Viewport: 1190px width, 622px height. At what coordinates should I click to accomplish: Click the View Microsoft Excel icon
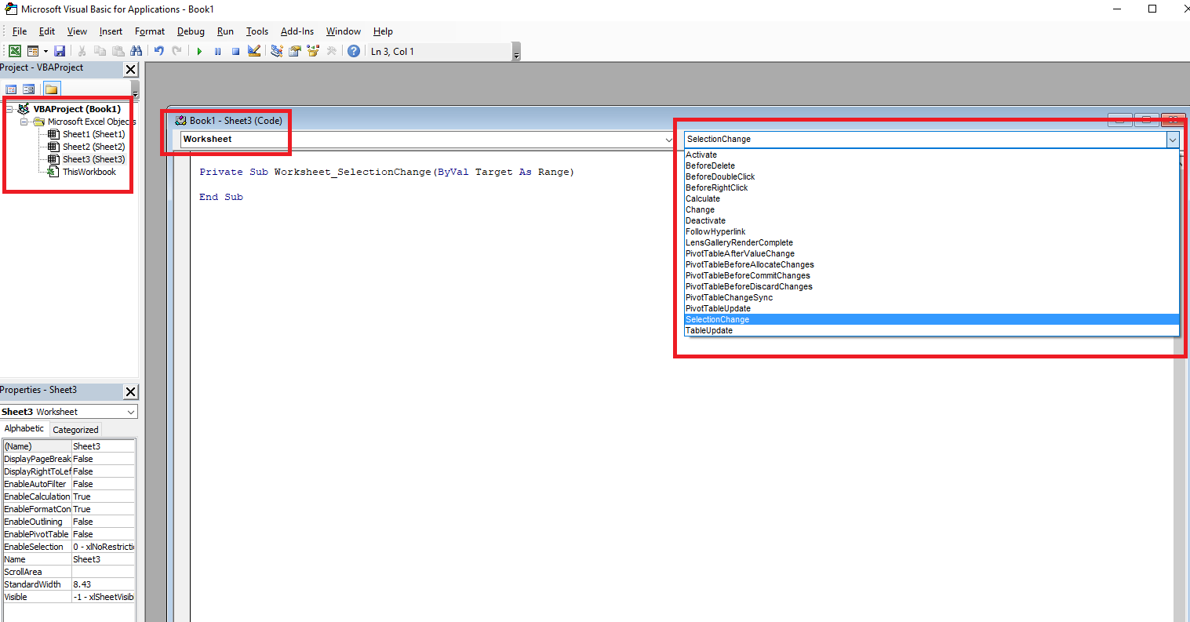click(14, 50)
